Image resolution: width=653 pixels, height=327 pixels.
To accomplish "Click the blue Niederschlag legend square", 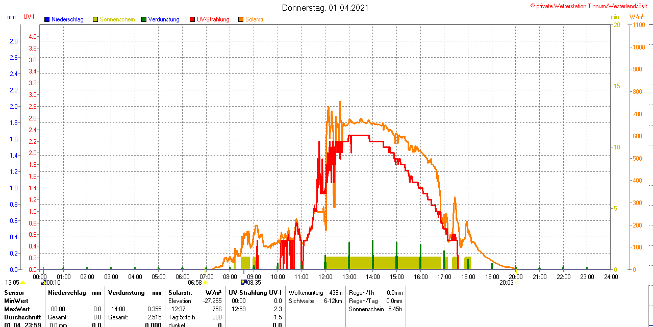I will (47, 19).
